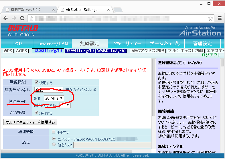Click the browser forward arrow
Screen dimensions: 225x160
(14, 18)
